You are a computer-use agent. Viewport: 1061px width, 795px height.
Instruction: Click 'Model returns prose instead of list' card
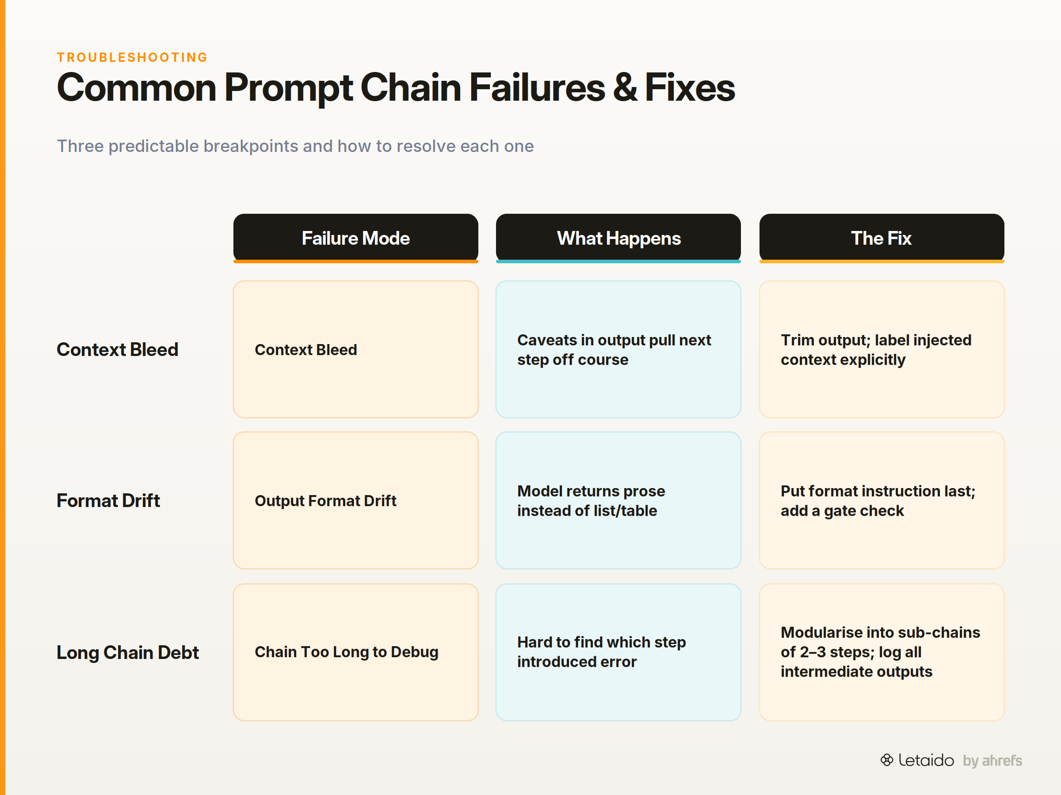coord(618,500)
